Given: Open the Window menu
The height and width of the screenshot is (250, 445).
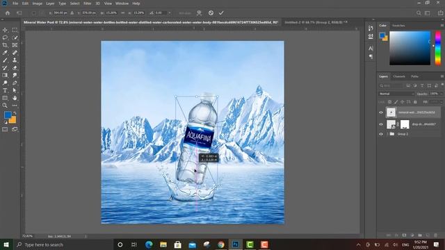Looking at the screenshot, I should click(122, 3).
